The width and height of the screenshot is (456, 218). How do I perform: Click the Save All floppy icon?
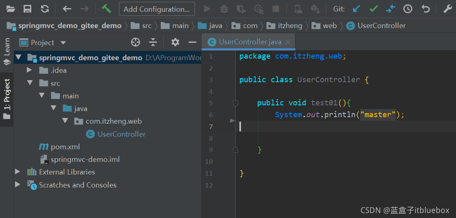tap(27, 9)
